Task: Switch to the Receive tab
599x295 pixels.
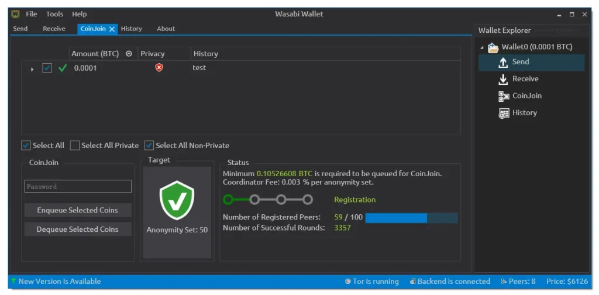Action: (54, 29)
